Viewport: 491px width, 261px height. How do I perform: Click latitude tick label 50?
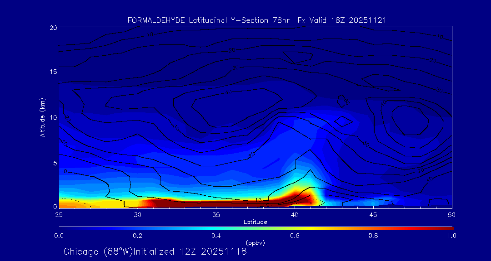[452, 215]
